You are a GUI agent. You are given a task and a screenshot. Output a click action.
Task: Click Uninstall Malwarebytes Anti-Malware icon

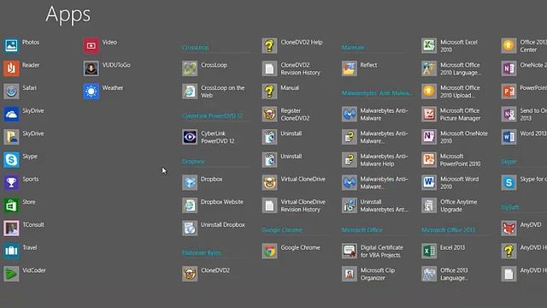tap(350, 205)
